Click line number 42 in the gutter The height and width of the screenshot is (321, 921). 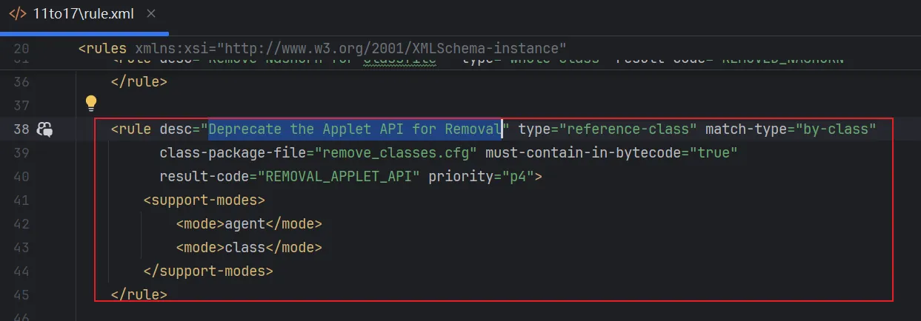pos(21,223)
